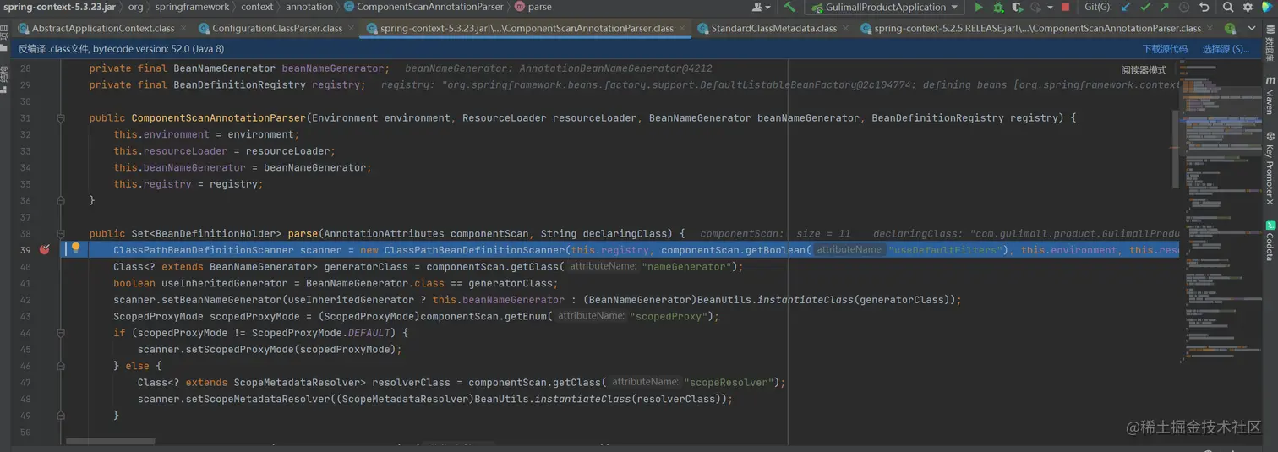Start debugging with the green bug icon

pos(998,7)
